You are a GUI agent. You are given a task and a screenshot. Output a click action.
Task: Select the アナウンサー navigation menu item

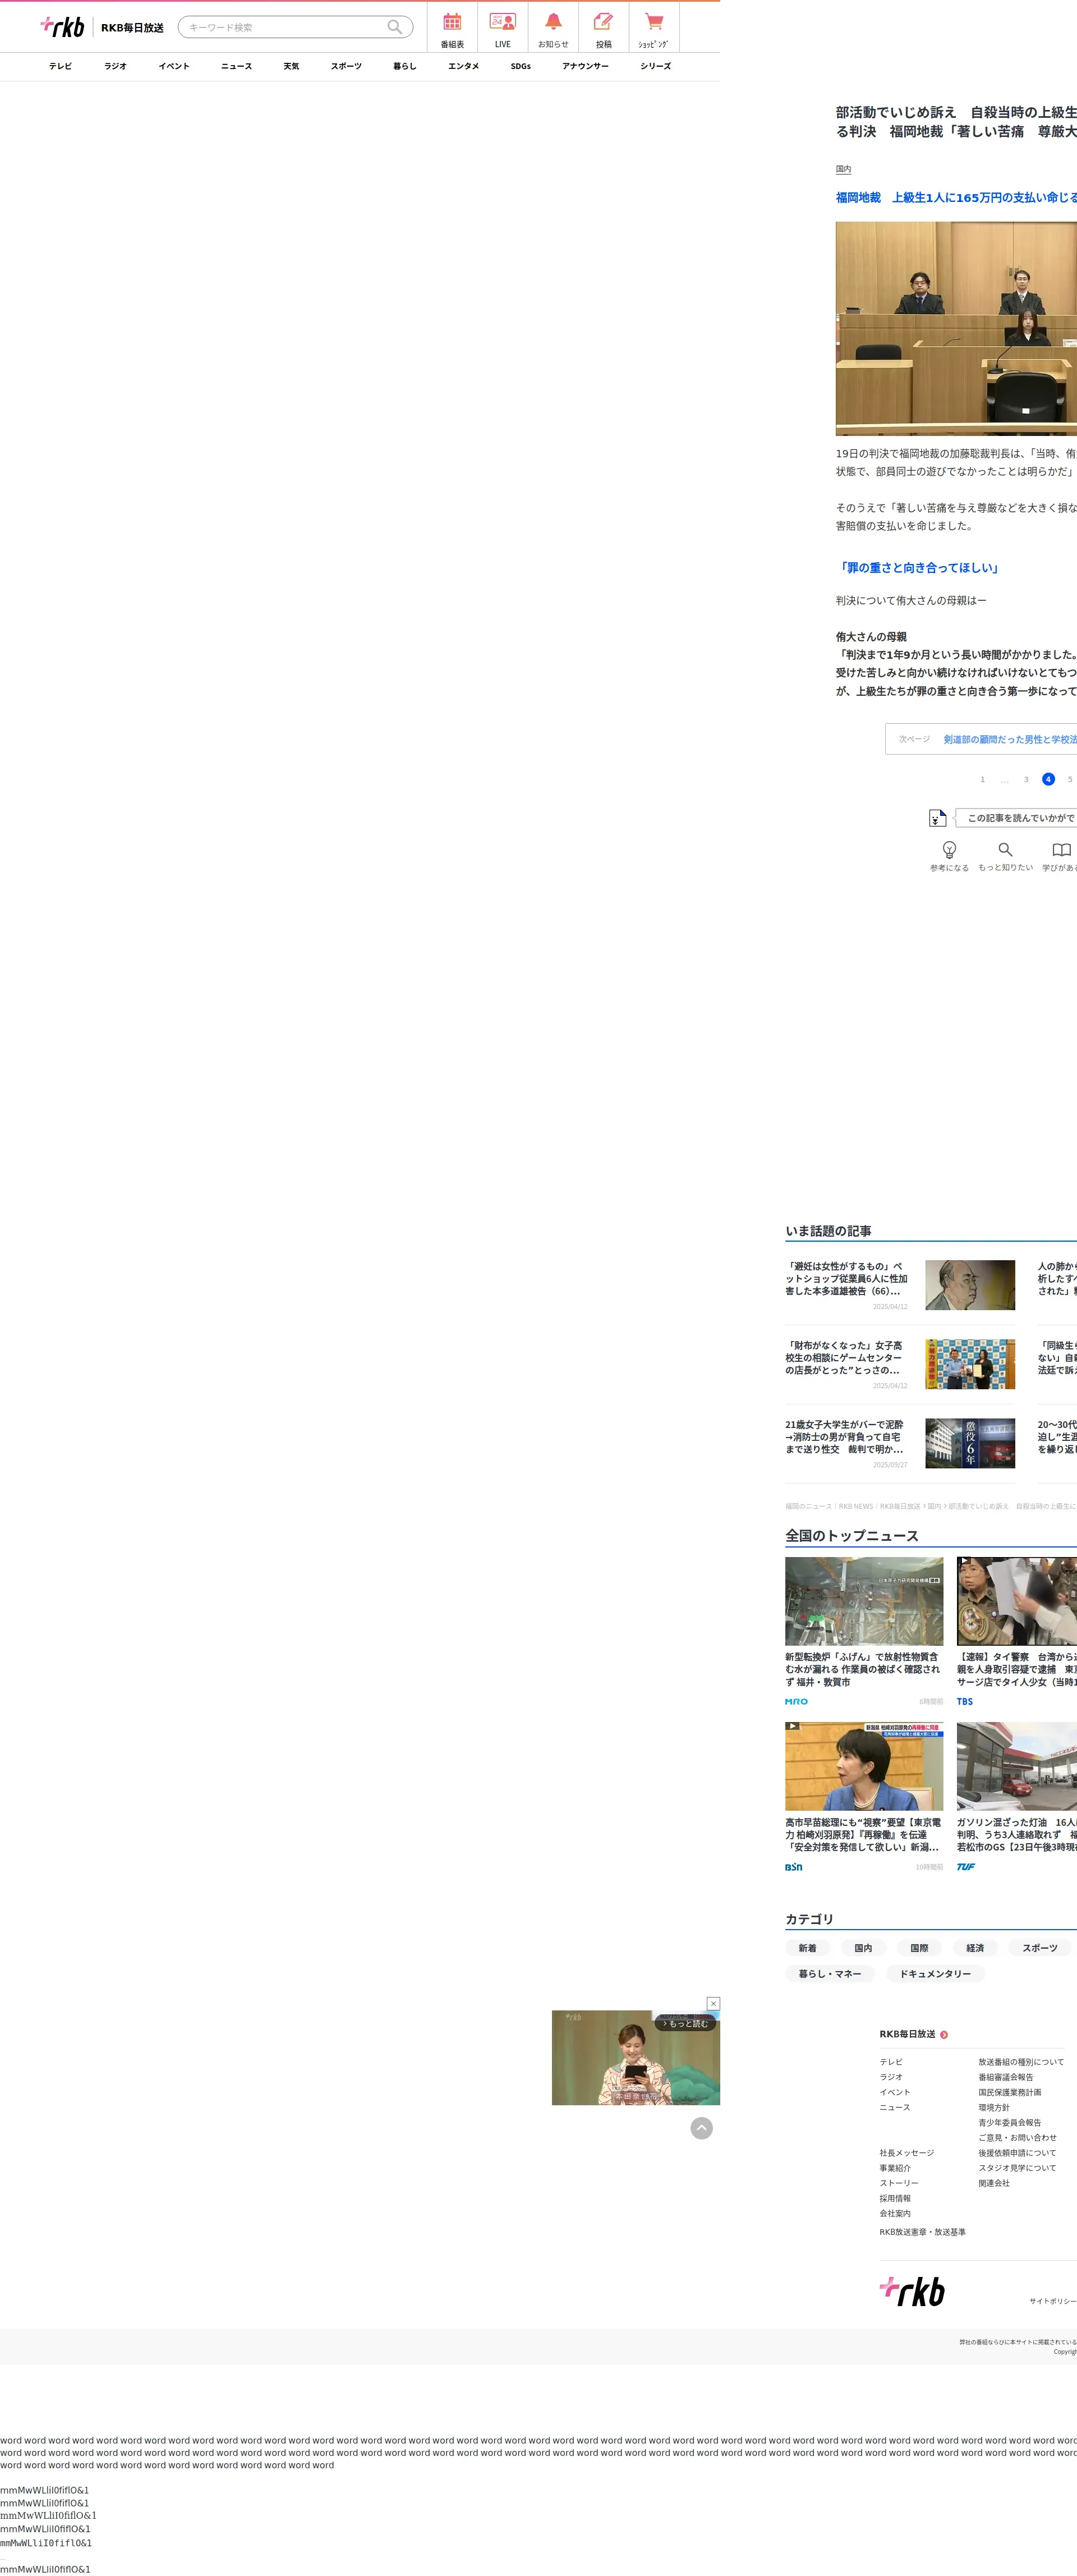pyautogui.click(x=585, y=66)
